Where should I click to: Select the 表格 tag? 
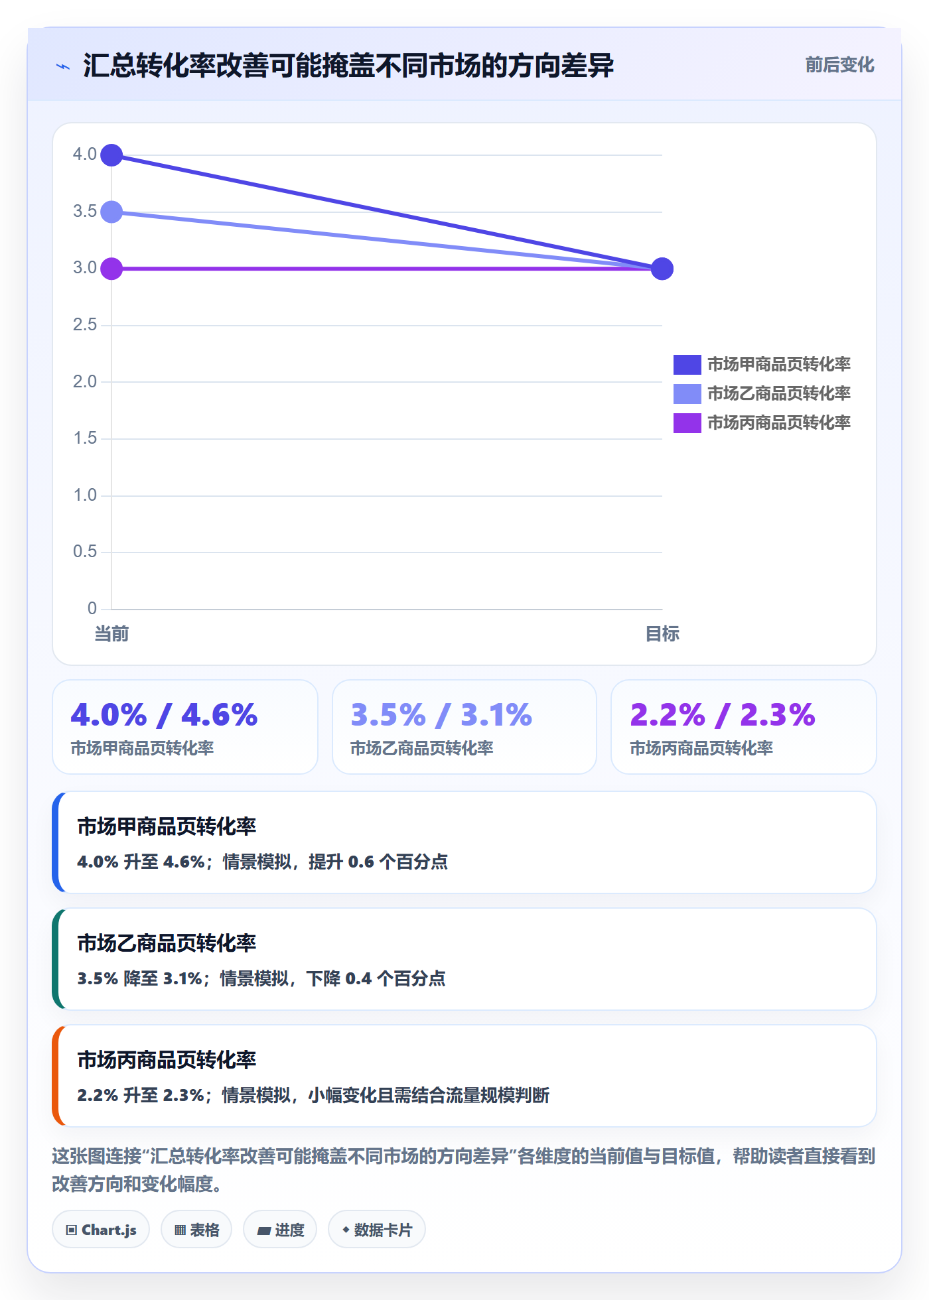pos(196,1230)
